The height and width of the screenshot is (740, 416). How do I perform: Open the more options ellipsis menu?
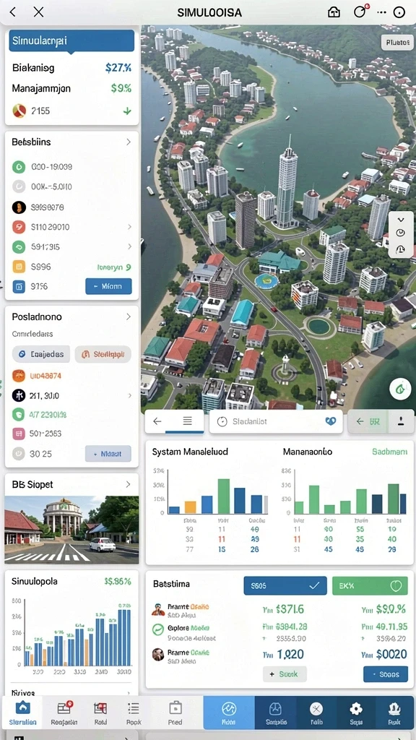pyautogui.click(x=381, y=13)
